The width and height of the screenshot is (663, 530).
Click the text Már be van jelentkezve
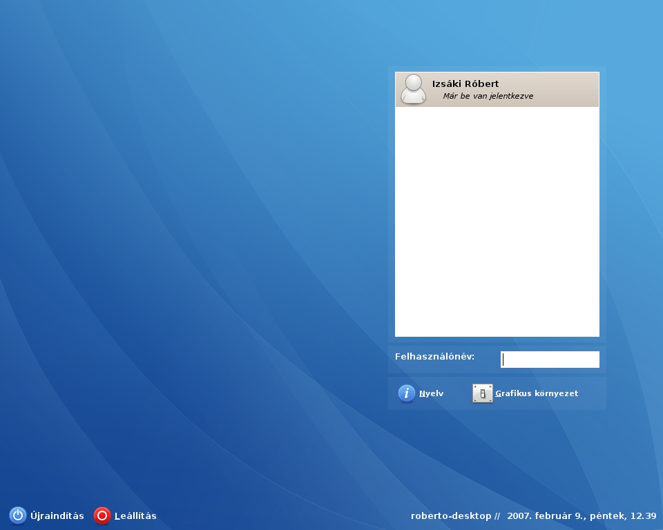(488, 96)
